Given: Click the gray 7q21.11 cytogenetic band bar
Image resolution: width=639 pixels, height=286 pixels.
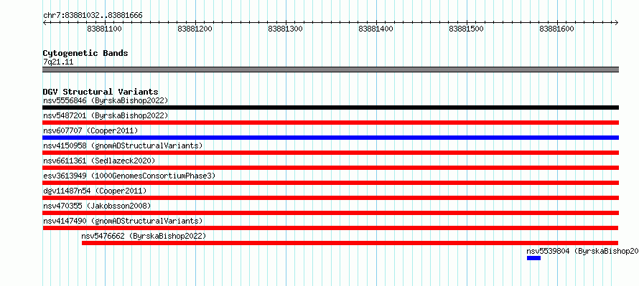Looking at the screenshot, I should point(330,70).
